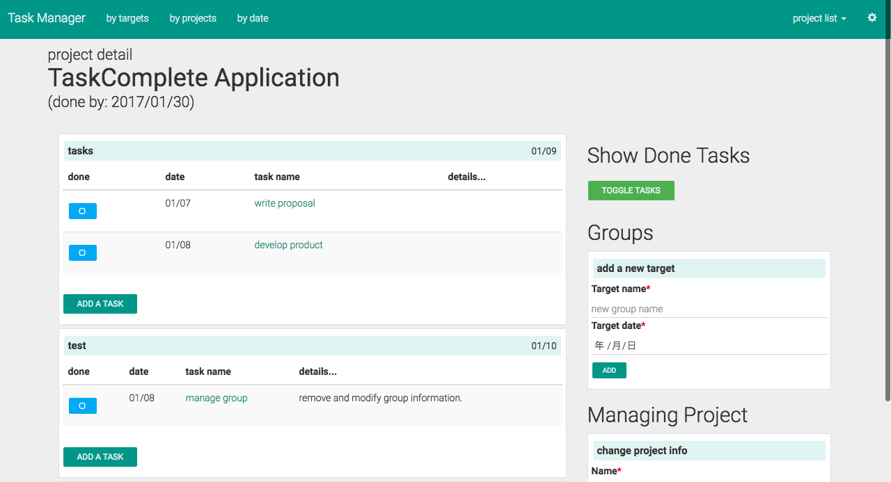
Task: Mark manage group task as done
Action: click(83, 405)
